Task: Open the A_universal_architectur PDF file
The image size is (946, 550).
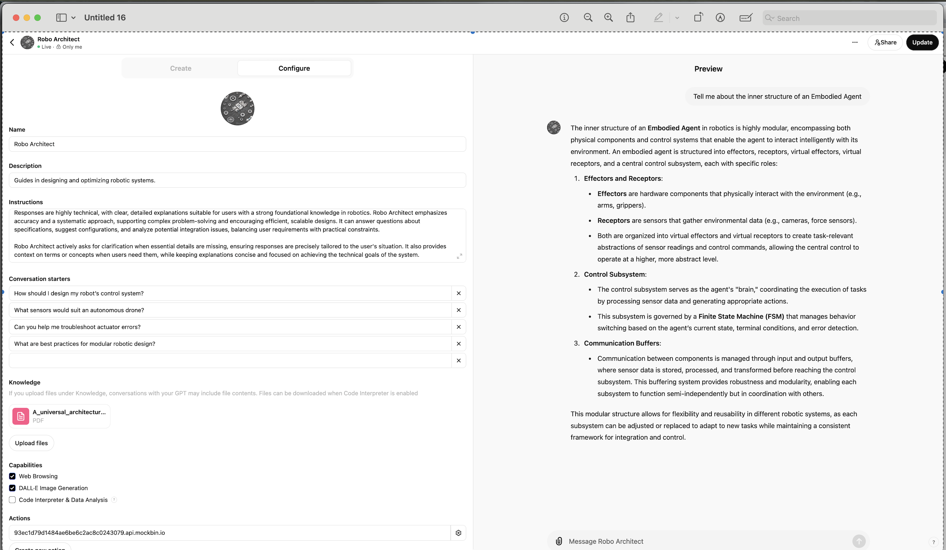Action: (60, 416)
